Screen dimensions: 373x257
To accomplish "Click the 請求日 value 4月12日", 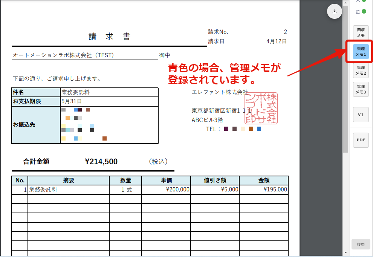I will [x=277, y=41].
